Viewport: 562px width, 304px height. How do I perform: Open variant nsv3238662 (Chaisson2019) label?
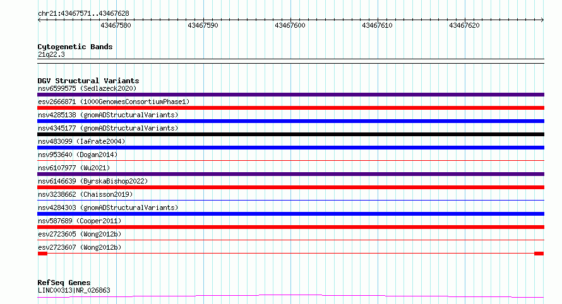click(85, 194)
